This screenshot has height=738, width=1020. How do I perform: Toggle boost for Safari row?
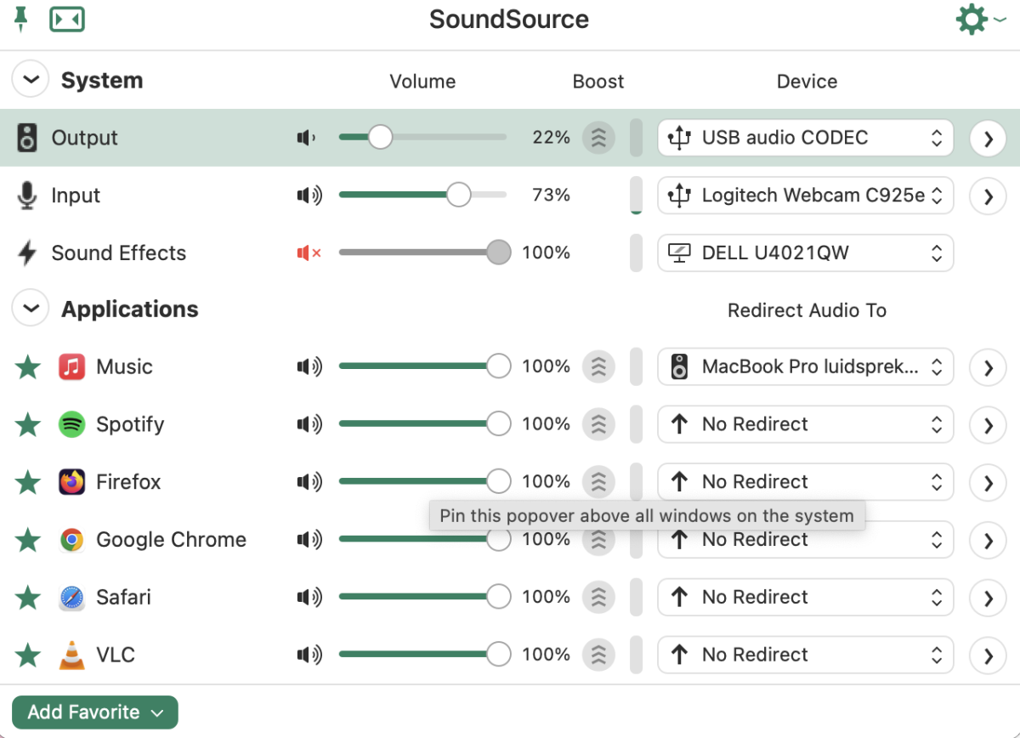tap(598, 597)
